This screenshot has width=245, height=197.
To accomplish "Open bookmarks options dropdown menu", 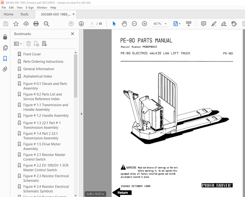I will click(18, 44).
